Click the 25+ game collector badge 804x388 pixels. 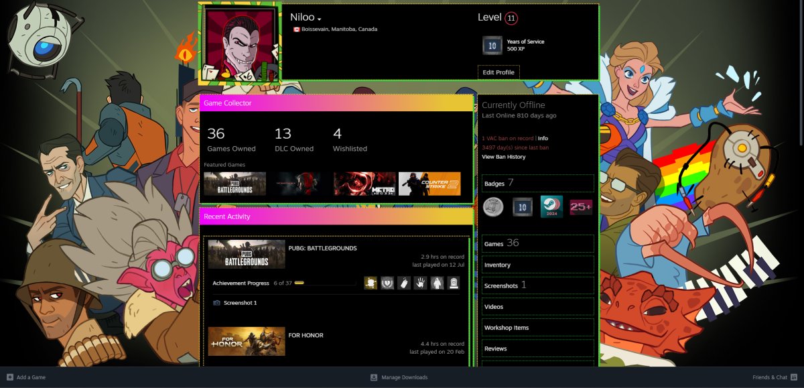click(x=581, y=207)
